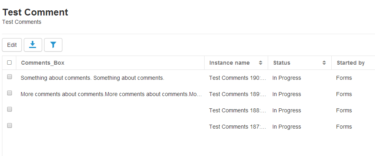Open the Test Comments 187 instance
Viewport: 375px width, 156px height.
pos(238,127)
